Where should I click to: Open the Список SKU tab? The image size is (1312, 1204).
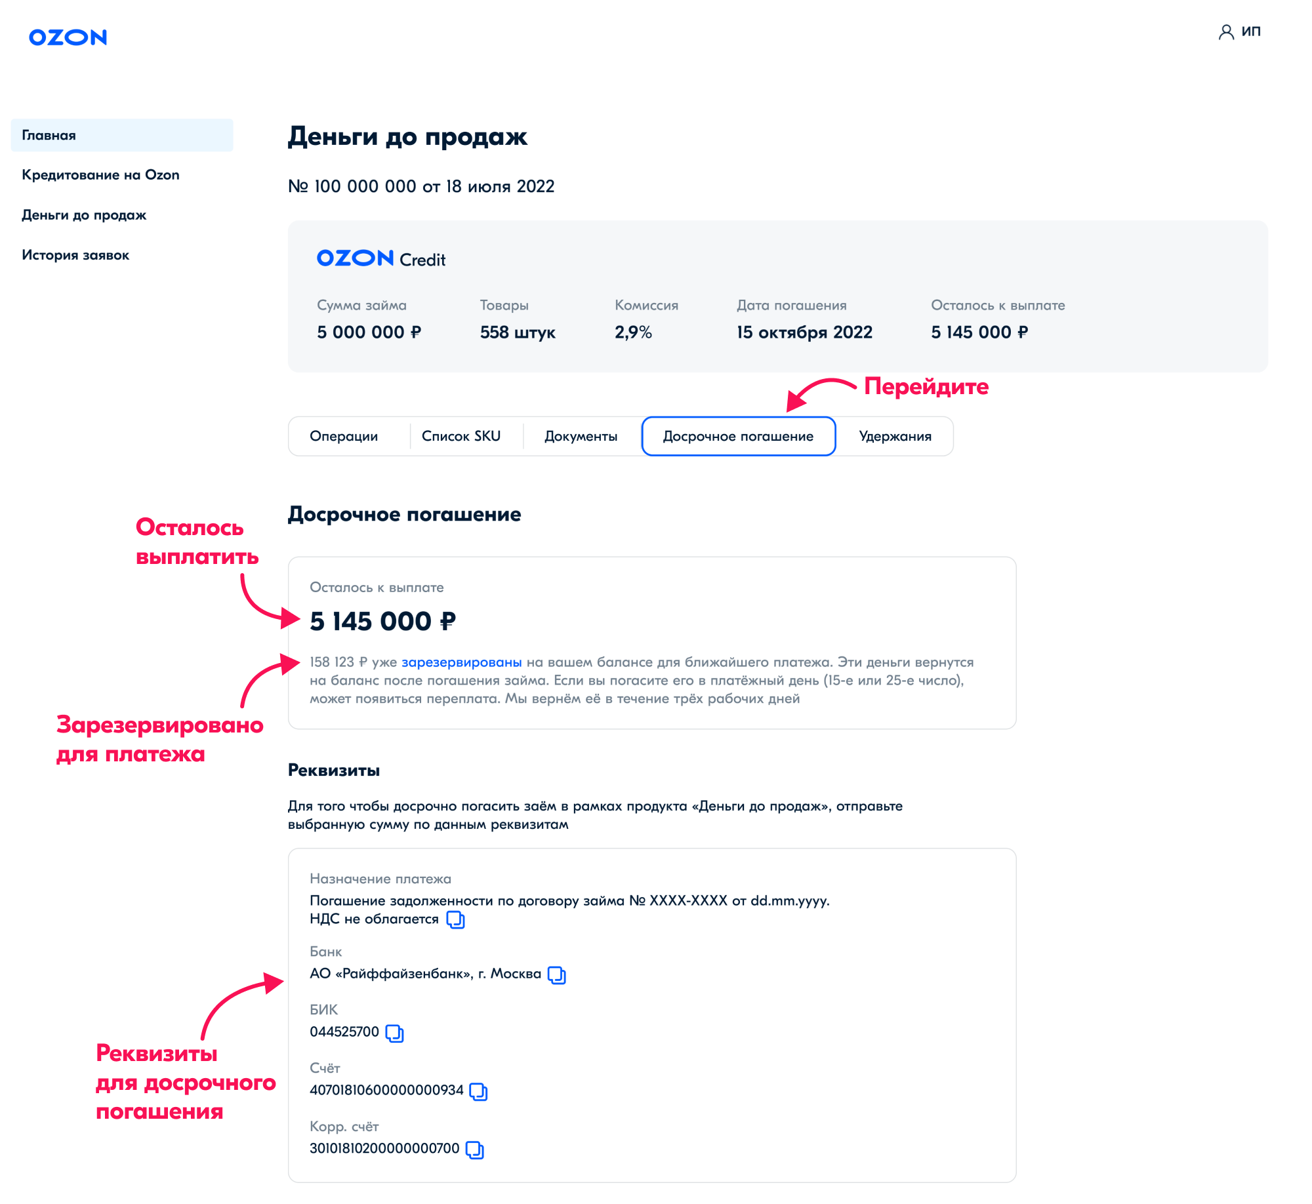[462, 435]
